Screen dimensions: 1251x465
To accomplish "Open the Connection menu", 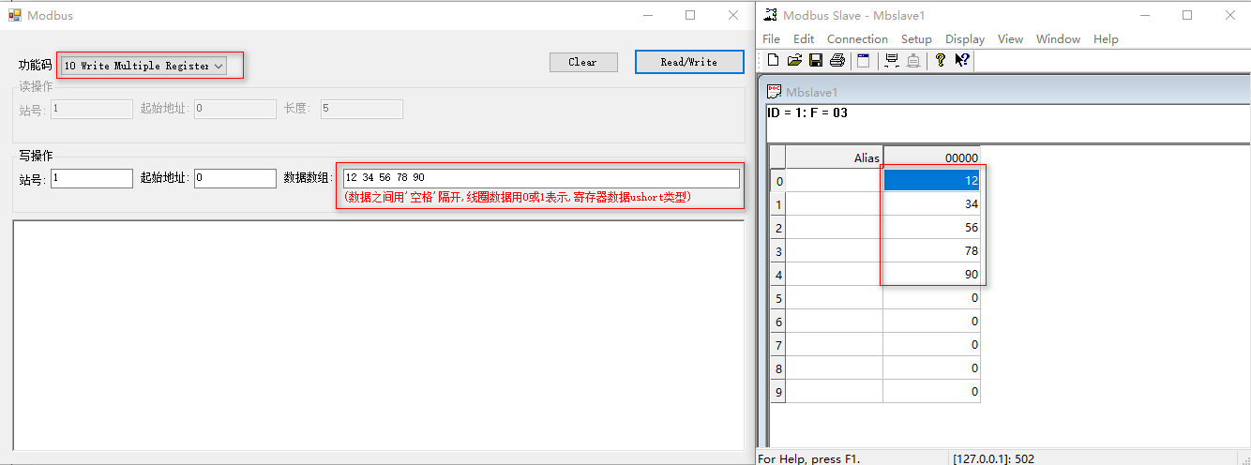I will [857, 39].
